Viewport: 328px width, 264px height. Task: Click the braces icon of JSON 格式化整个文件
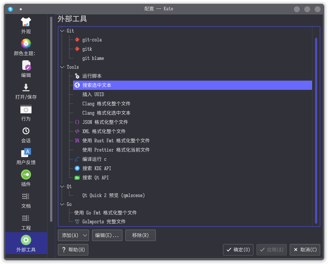click(77, 122)
